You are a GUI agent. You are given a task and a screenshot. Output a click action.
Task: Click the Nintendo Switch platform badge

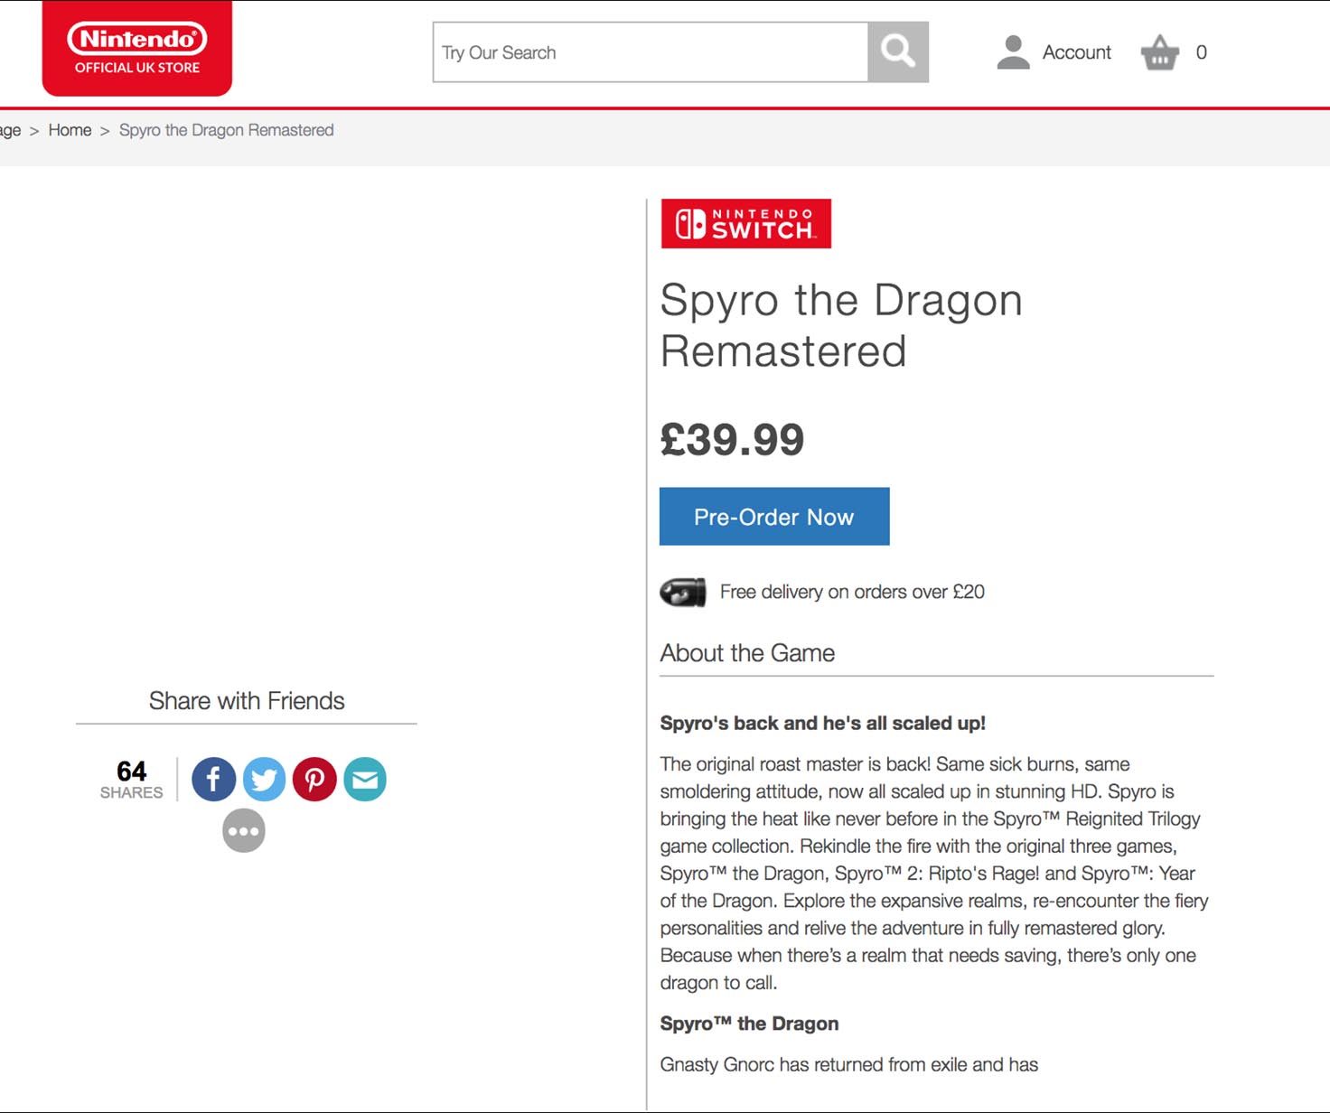746,223
